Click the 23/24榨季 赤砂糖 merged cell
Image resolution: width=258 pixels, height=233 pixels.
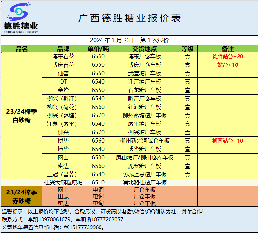point(22,196)
